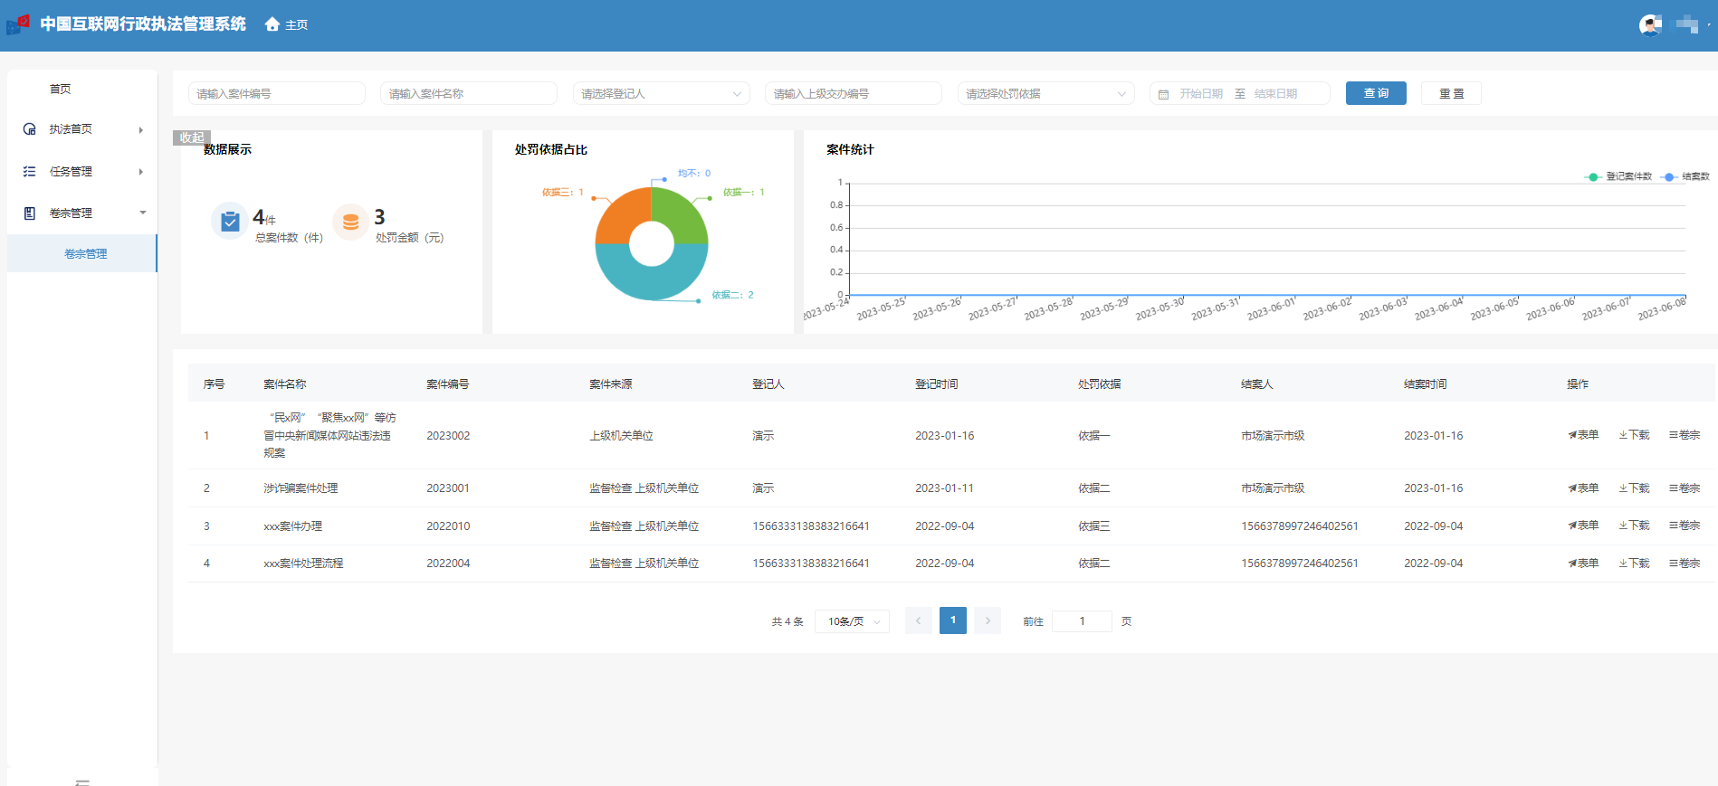Open the user avatar in the header
The height and width of the screenshot is (786, 1718).
[x=1650, y=25]
